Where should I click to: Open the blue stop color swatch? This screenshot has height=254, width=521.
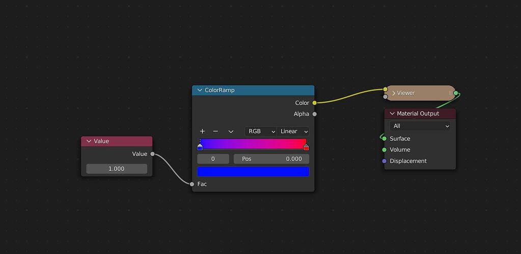click(x=253, y=172)
